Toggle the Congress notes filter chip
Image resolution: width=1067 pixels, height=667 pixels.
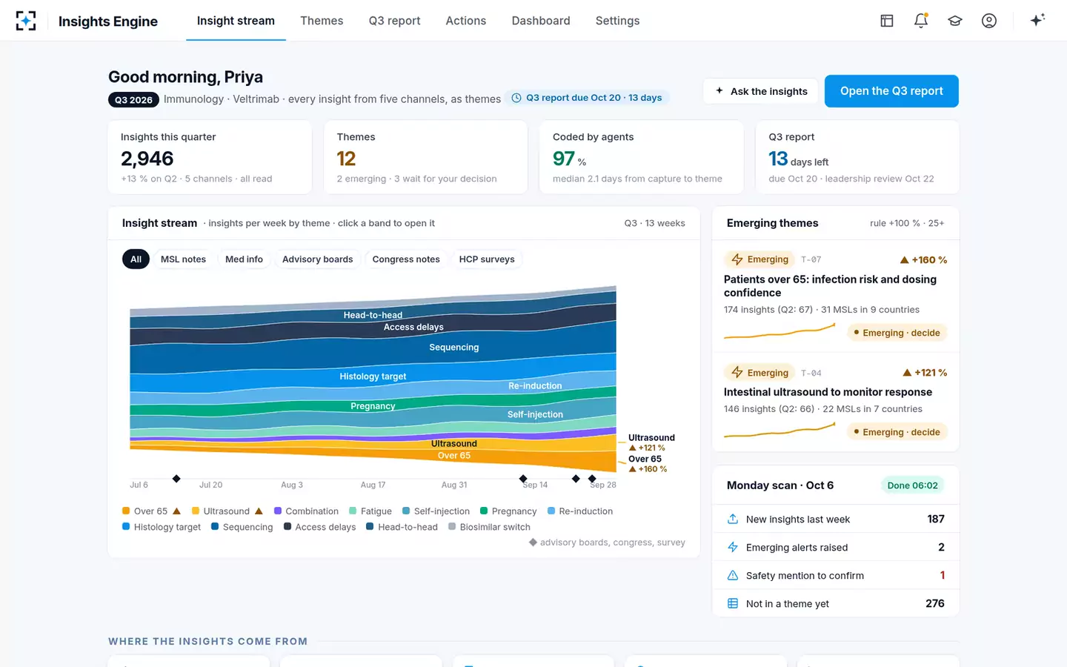(406, 259)
